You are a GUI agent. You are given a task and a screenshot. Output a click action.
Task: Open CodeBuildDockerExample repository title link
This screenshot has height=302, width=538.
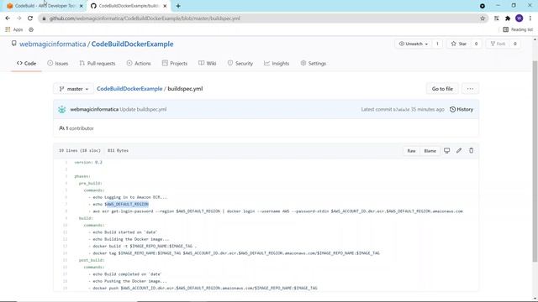(x=132, y=44)
